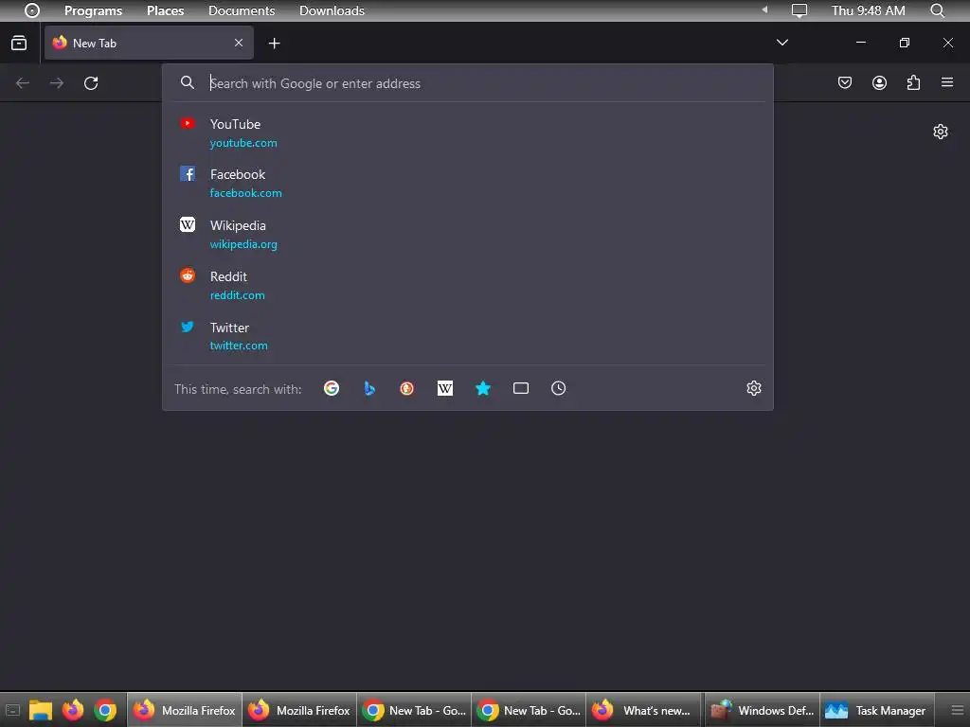The image size is (970, 727).
Task: Search this time with Wikipedia engine
Action: tap(445, 388)
